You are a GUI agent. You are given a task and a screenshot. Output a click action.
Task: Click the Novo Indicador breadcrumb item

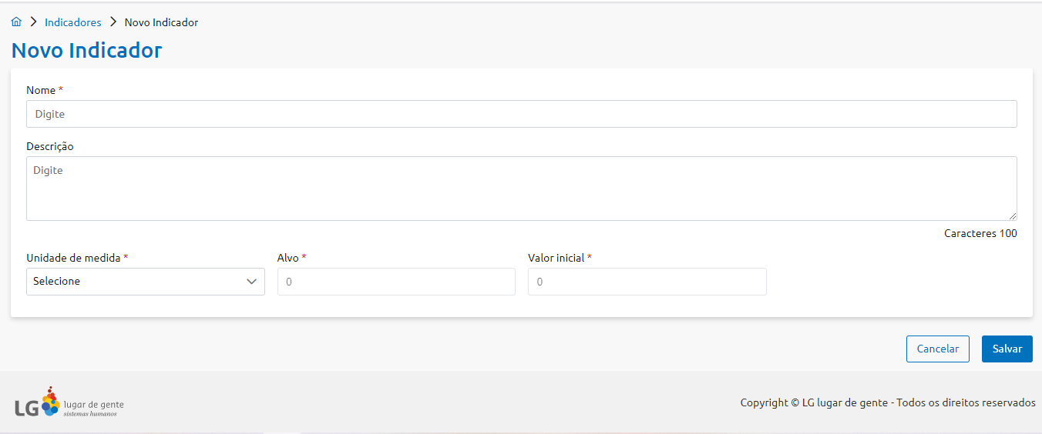coord(161,22)
